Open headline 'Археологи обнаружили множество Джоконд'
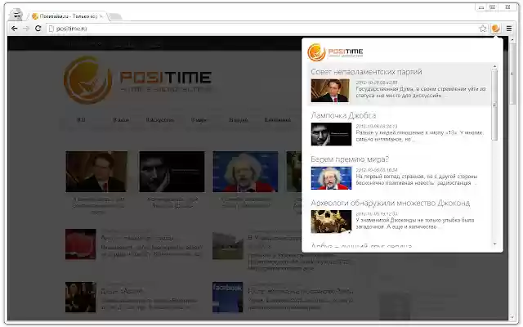 [x=391, y=203]
